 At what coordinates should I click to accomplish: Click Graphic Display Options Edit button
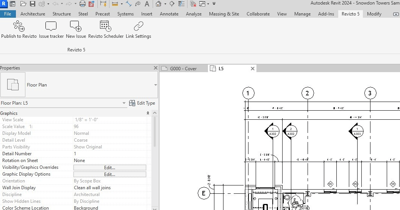click(110, 174)
